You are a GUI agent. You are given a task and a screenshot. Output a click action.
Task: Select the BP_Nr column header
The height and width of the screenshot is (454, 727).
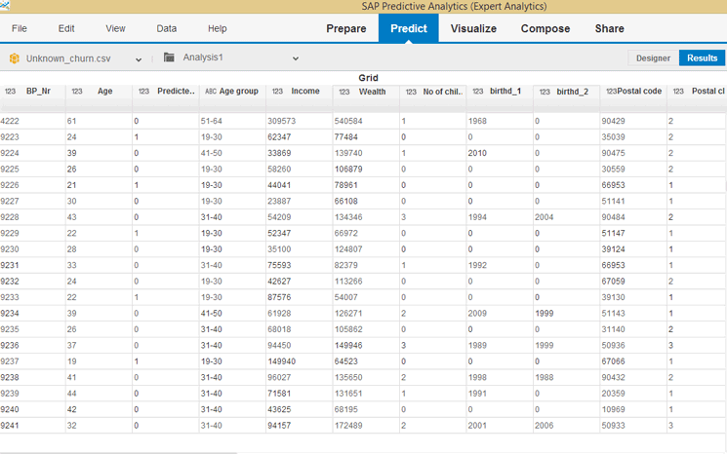33,92
